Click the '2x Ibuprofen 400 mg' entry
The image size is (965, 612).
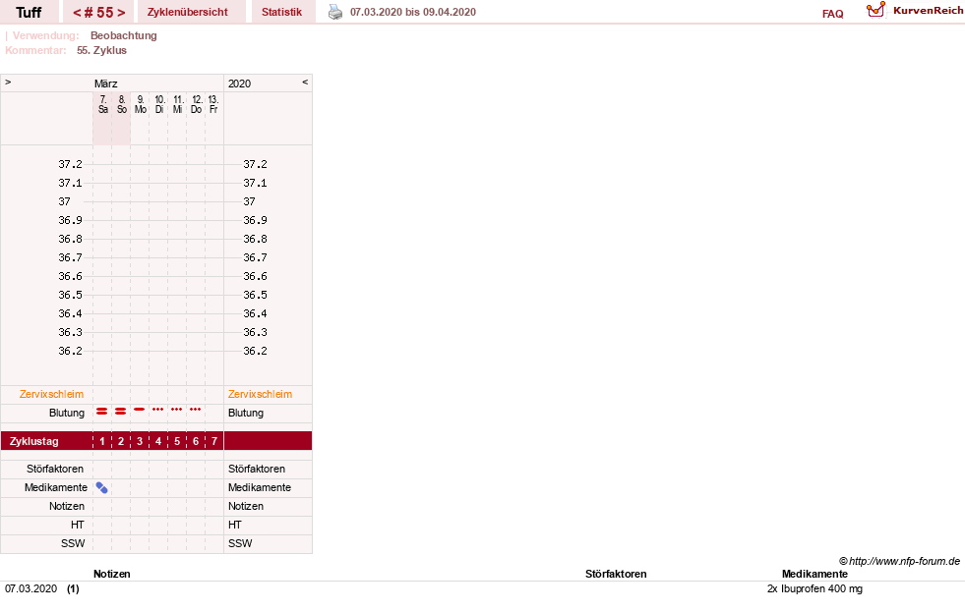814,588
